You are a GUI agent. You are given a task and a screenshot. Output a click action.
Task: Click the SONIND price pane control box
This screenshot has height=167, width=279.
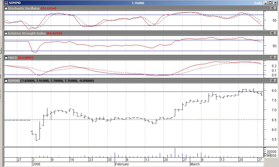(6, 81)
